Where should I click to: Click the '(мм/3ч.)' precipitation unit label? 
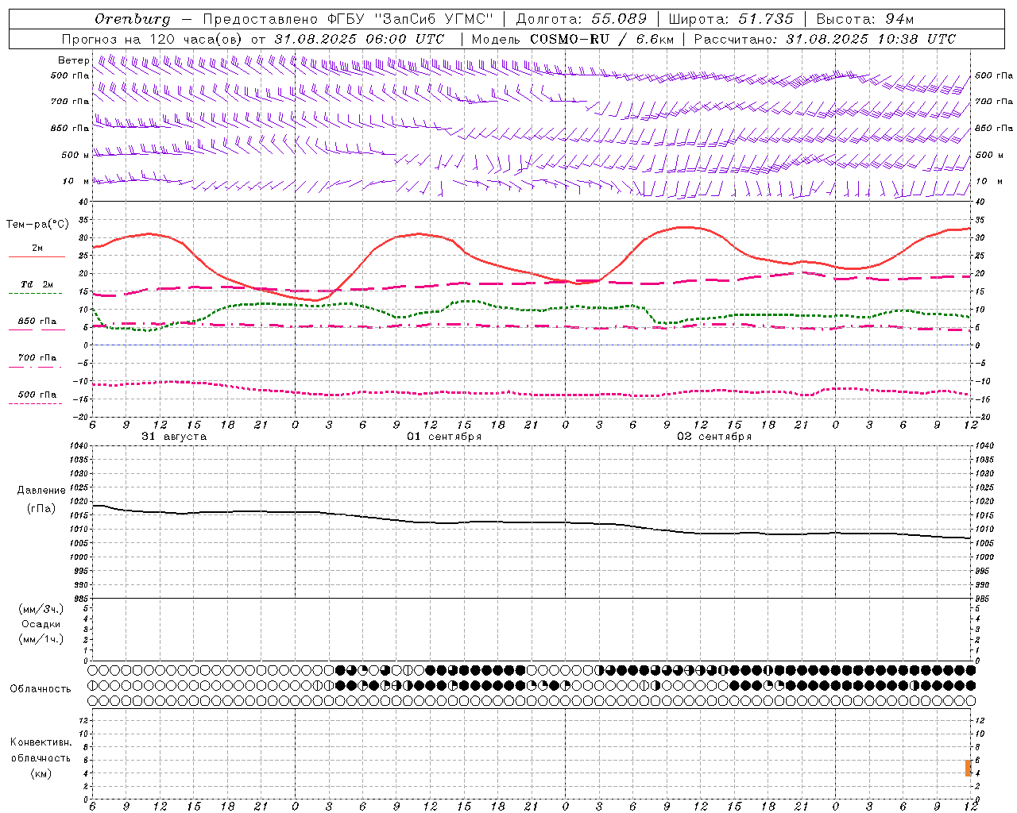point(41,609)
